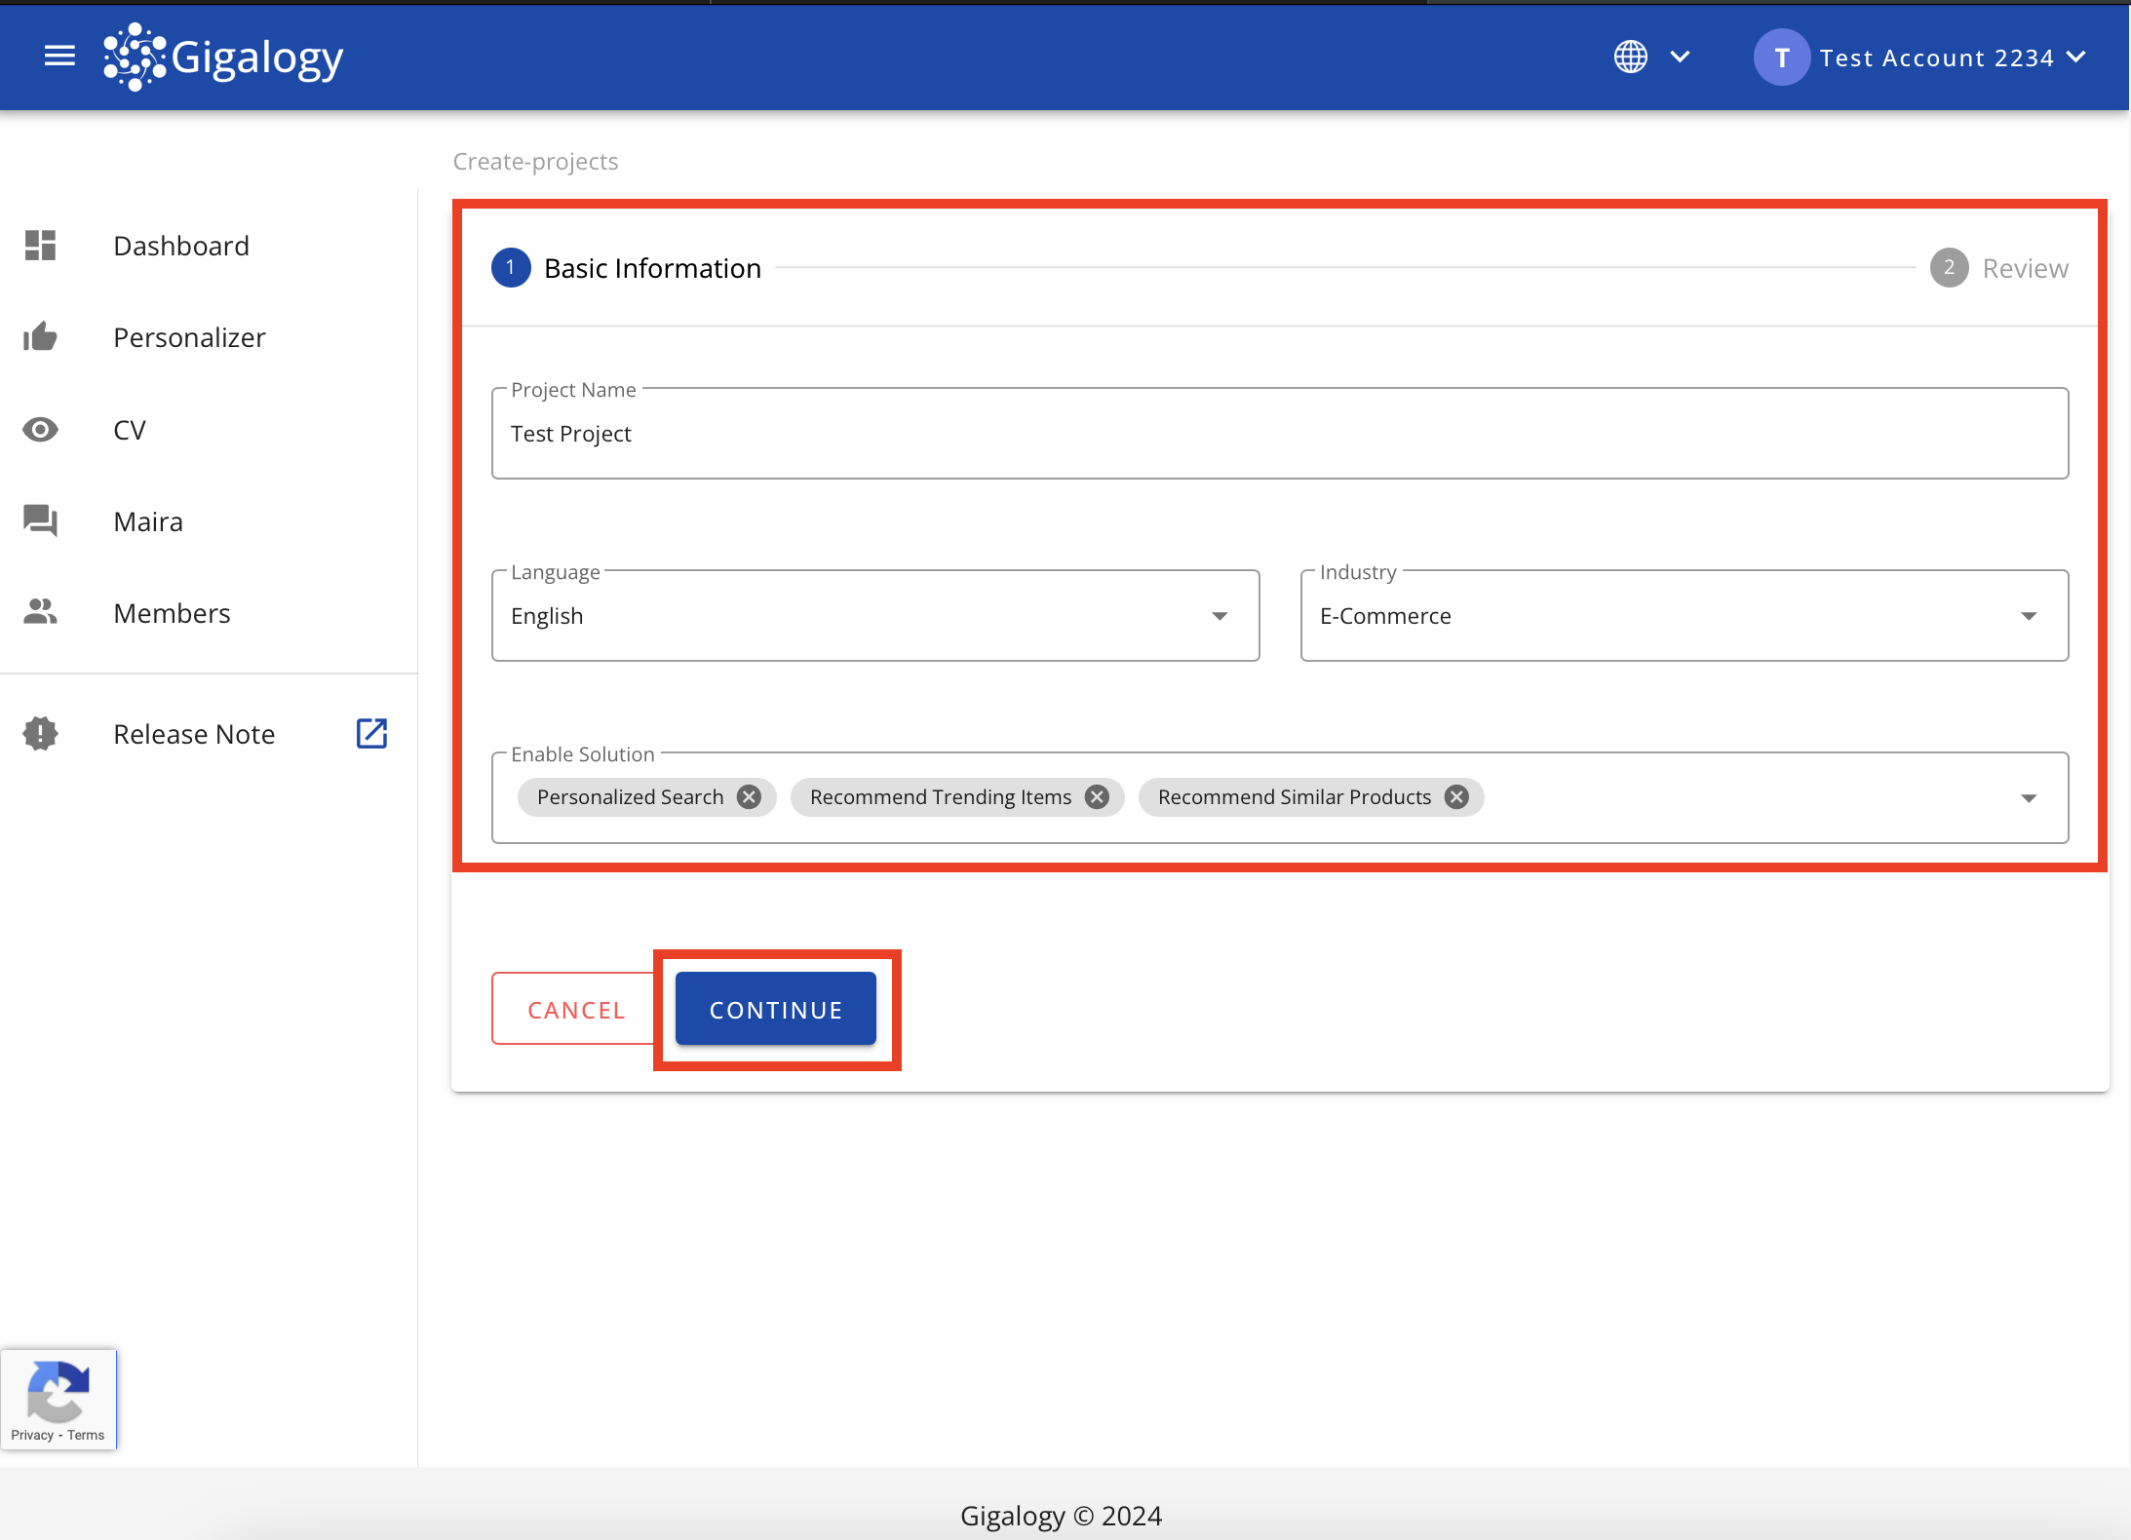Click the CANCEL button
This screenshot has height=1540, width=2131.
576,1009
